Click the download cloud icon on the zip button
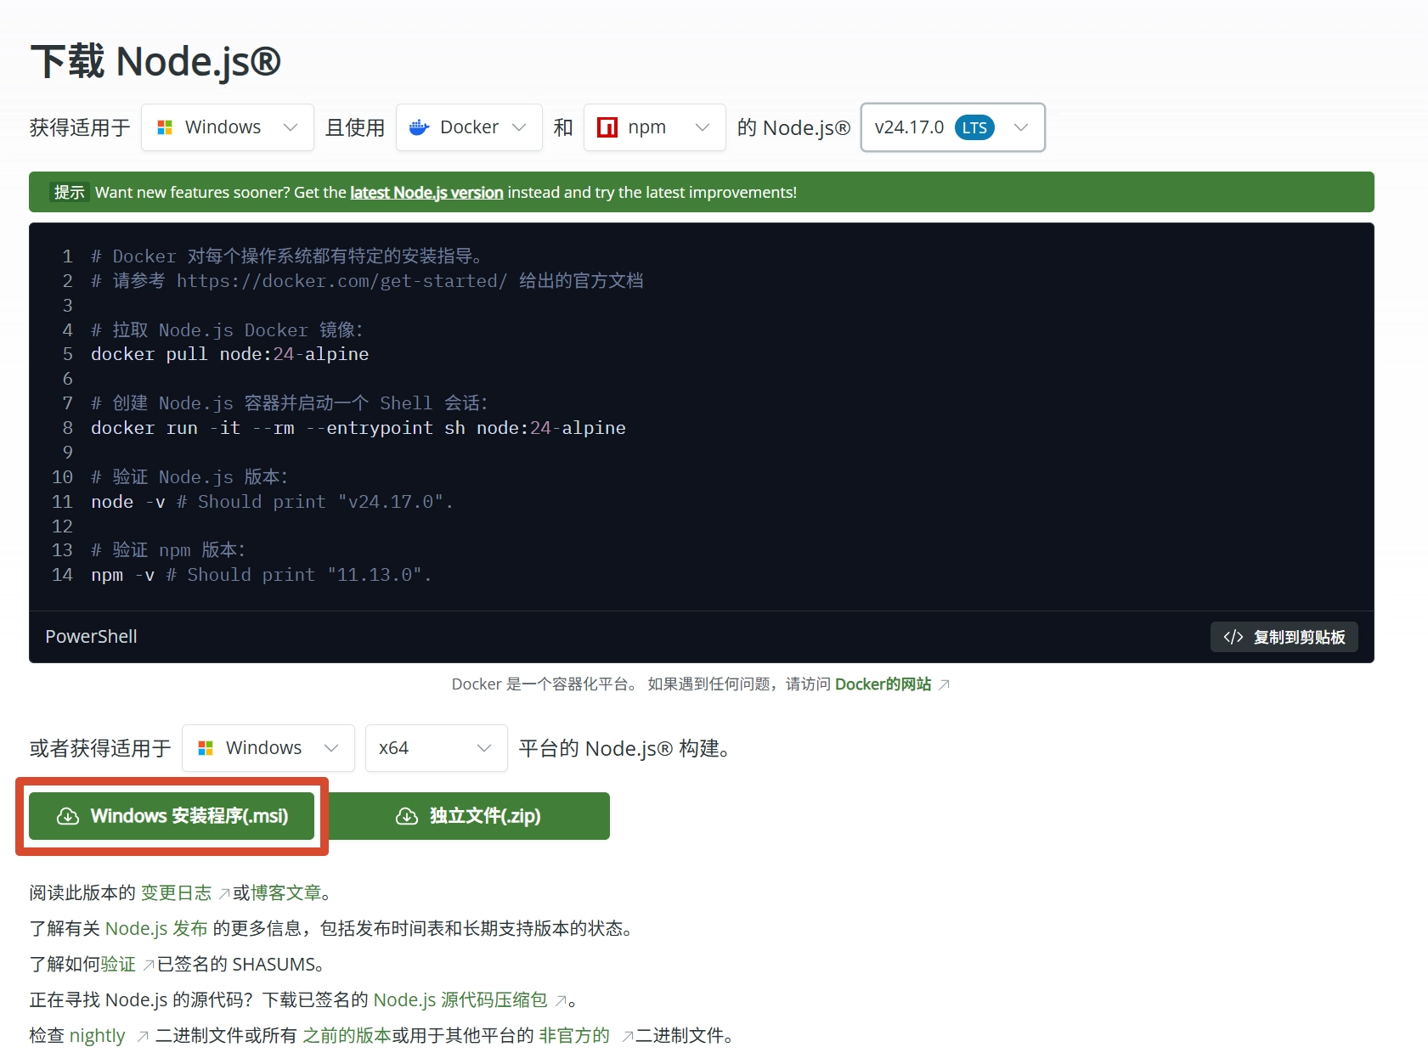The image size is (1428, 1064). 407,816
